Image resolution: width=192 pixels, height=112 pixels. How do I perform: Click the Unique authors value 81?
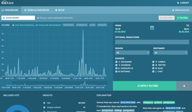pos(84,107)
